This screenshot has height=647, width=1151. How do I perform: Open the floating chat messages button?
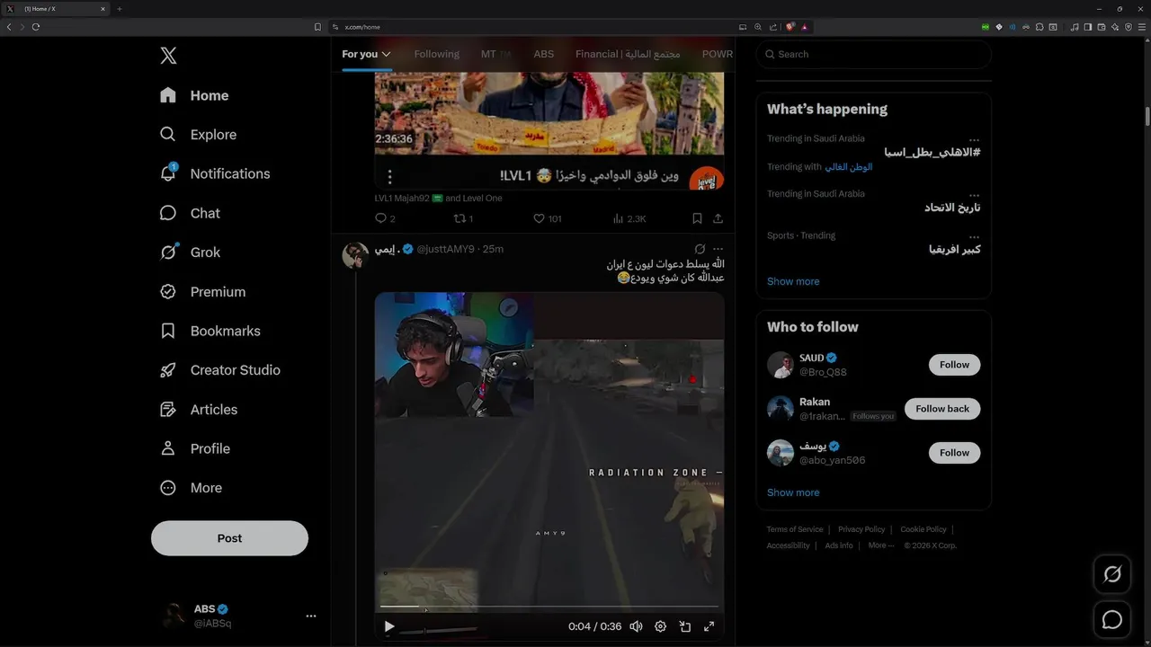point(1112,620)
